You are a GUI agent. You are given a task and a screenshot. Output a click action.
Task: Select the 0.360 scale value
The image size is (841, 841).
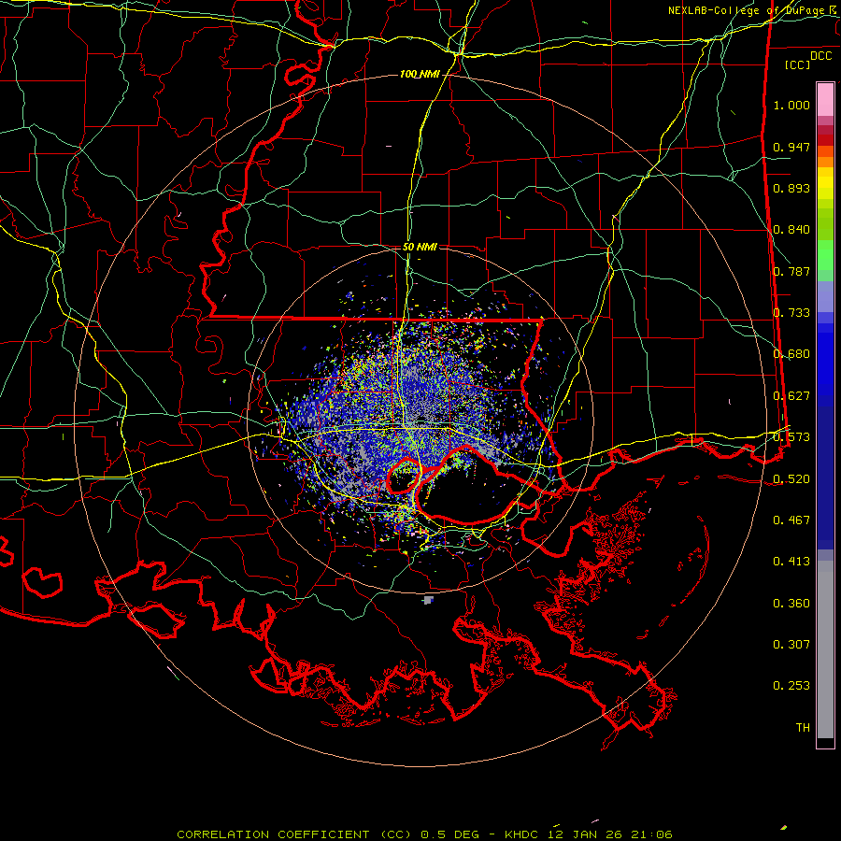[791, 604]
